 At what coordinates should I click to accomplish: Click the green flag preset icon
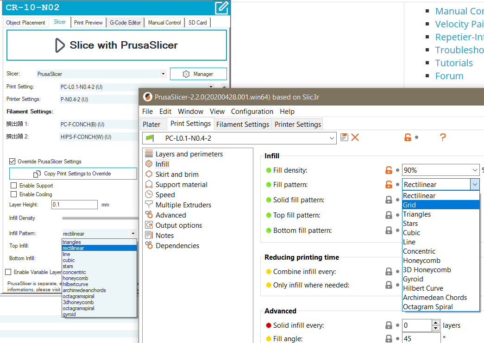pos(150,138)
